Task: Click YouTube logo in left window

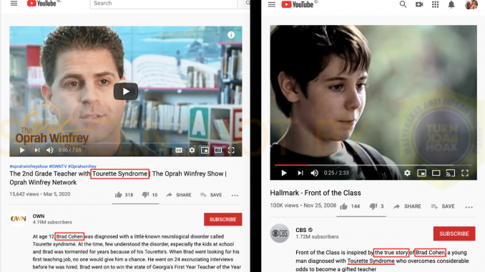Action: 41,4
